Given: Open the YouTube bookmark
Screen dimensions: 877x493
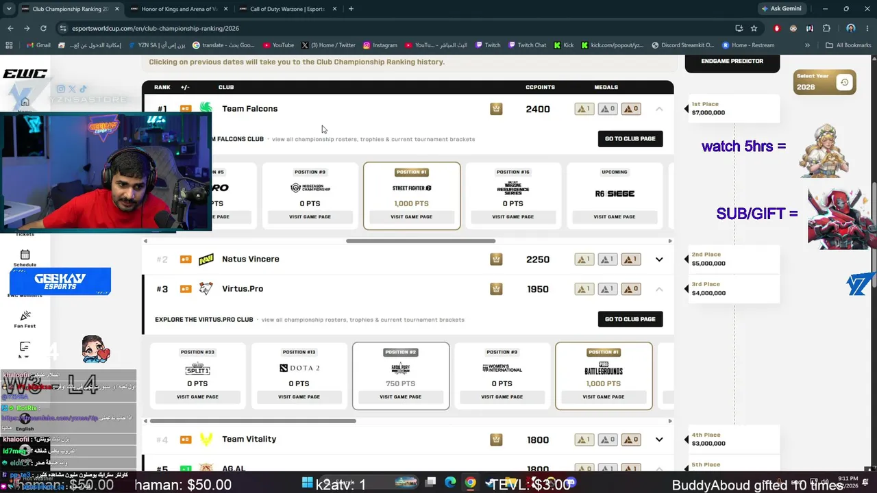Looking at the screenshot, I should (x=278, y=45).
